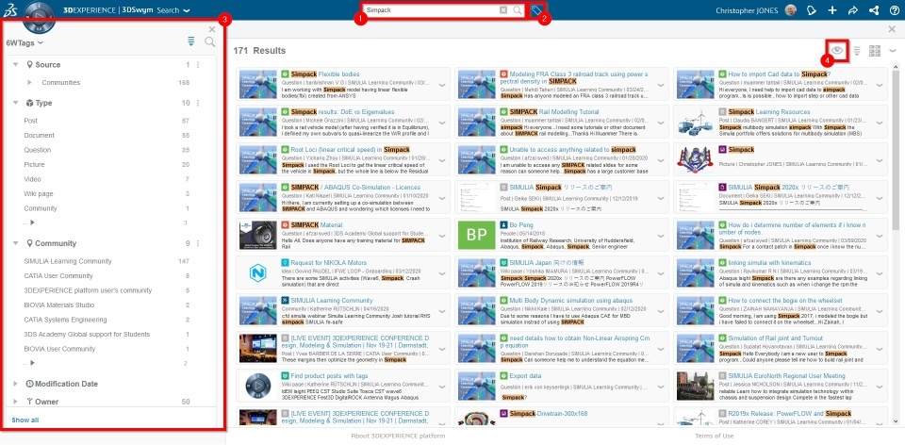905x445 pixels.
Task: Expand the Modification Date section
Action: coord(16,383)
